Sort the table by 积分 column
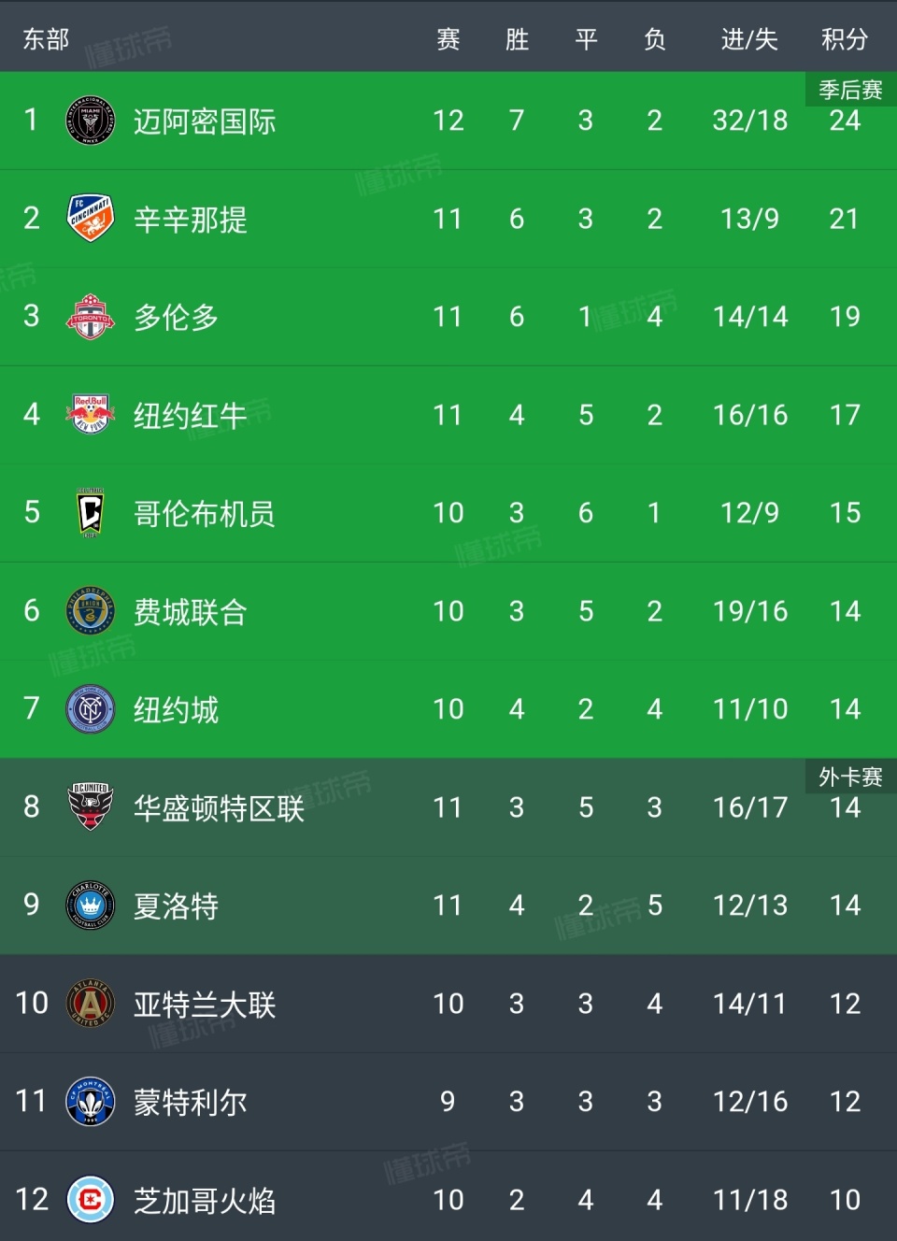 [x=846, y=38]
